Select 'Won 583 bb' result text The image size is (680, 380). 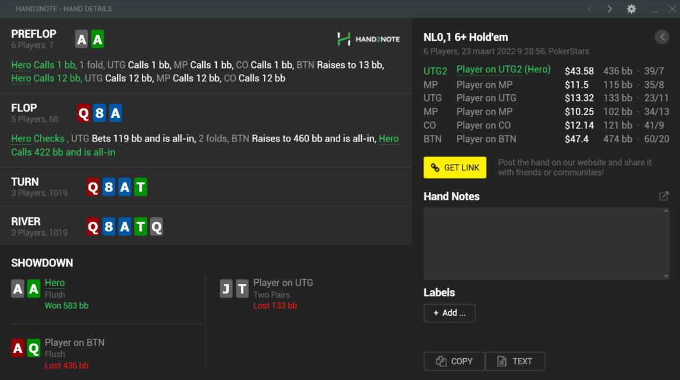pos(67,306)
